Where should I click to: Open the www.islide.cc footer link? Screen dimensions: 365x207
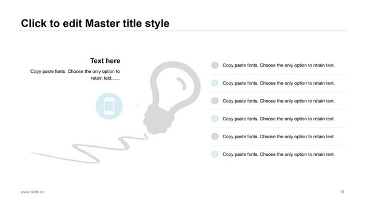pos(32,192)
